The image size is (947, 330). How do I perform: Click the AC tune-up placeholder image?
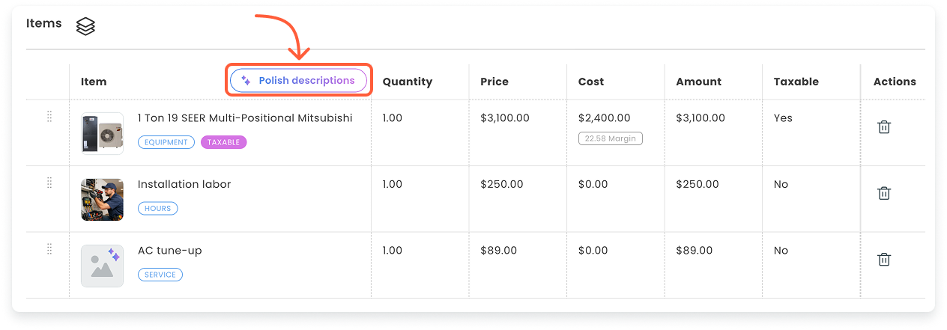102,266
